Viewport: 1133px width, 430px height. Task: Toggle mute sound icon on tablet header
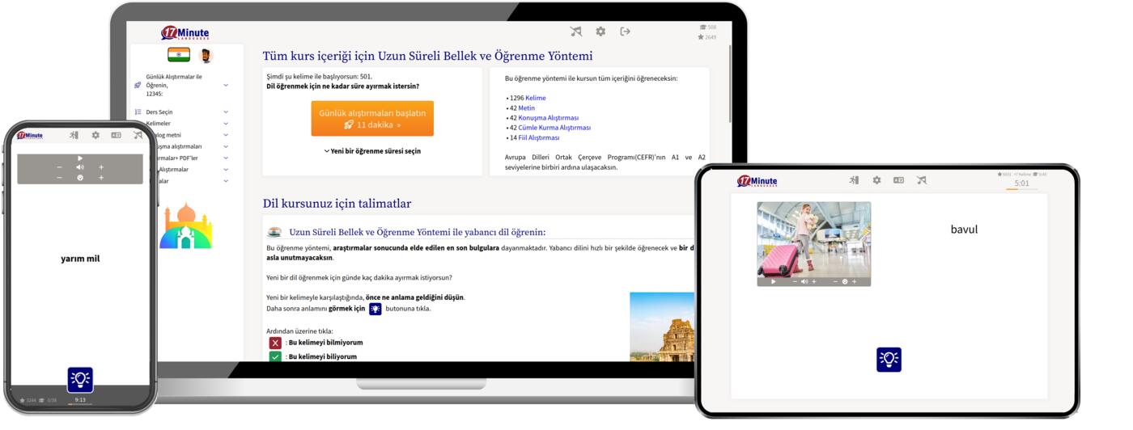[921, 180]
